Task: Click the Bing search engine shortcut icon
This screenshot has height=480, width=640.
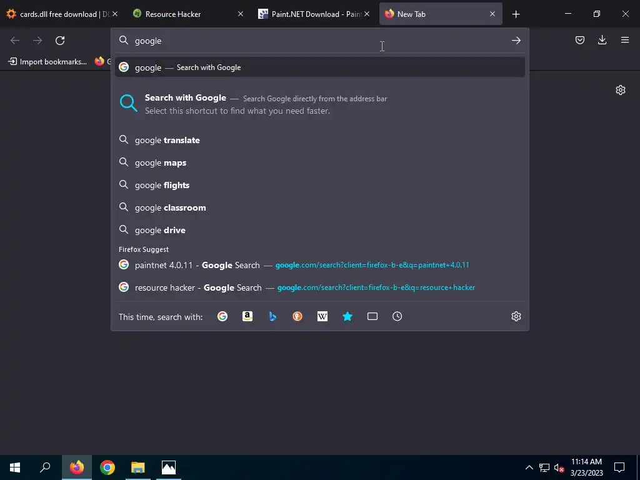Action: coord(272,316)
